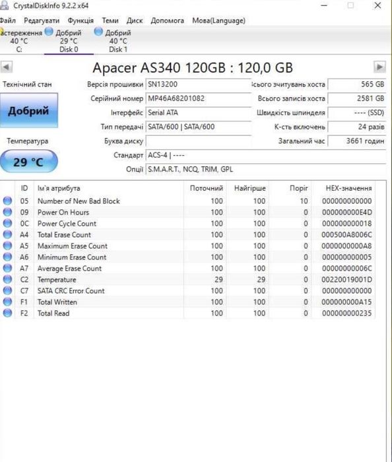Click the 3661 годин total hours value
Viewport: 392px width, 462px height.
[356, 141]
